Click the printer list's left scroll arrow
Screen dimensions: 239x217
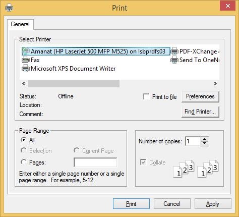tap(24, 84)
